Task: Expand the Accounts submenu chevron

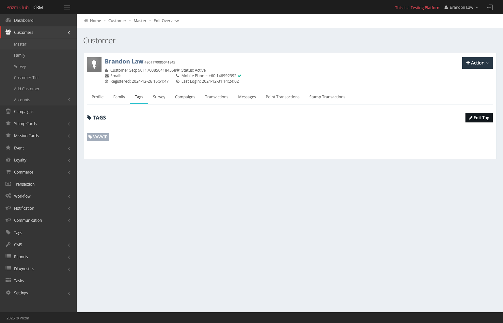Action: (x=69, y=100)
